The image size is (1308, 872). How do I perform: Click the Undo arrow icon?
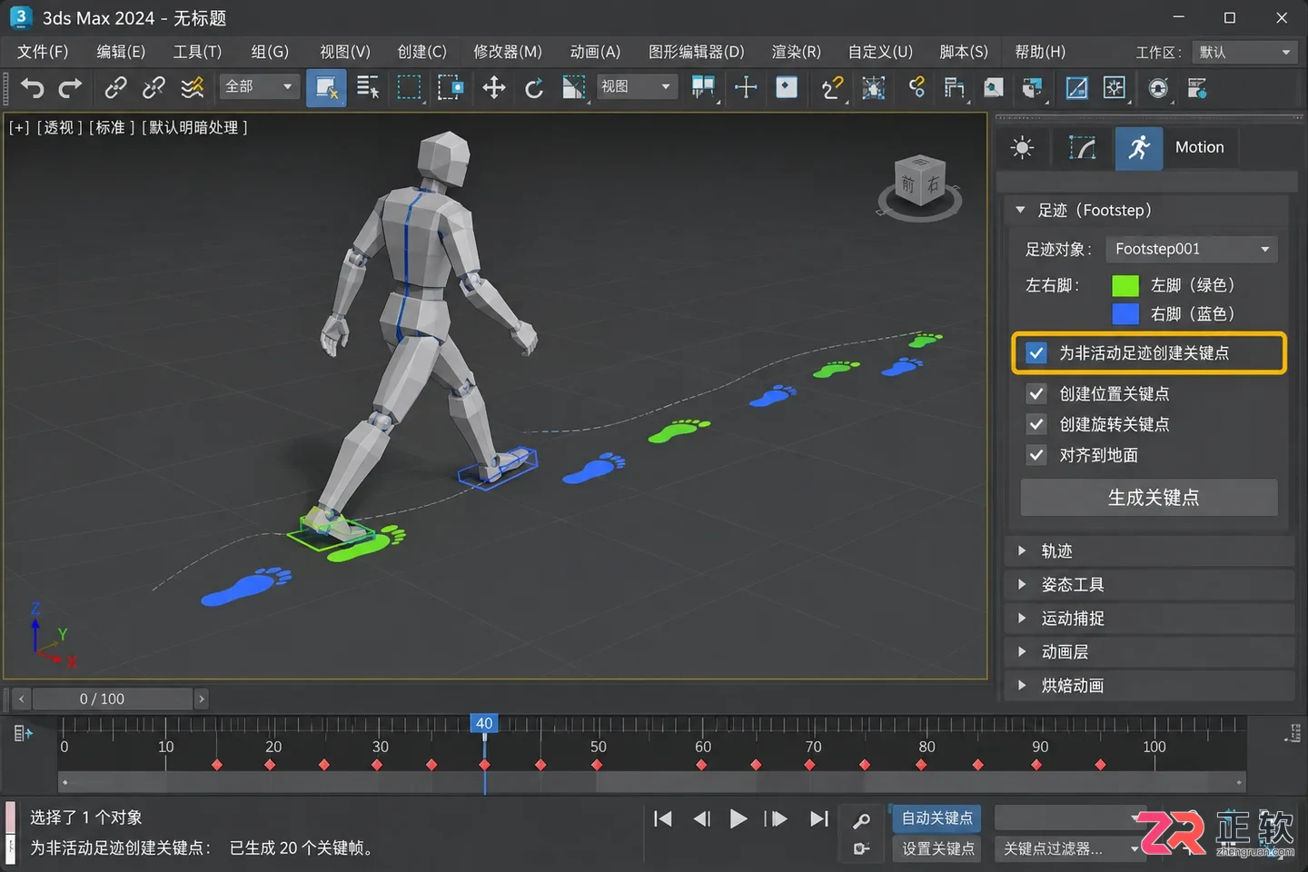[x=33, y=88]
